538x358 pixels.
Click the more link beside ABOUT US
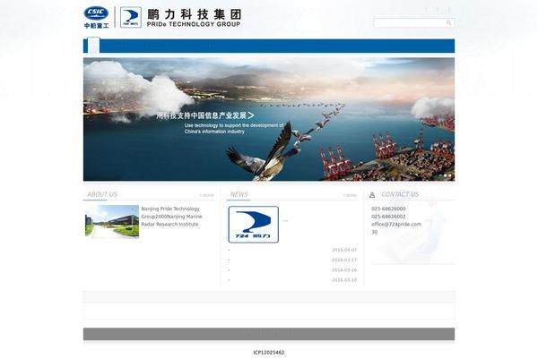206,195
